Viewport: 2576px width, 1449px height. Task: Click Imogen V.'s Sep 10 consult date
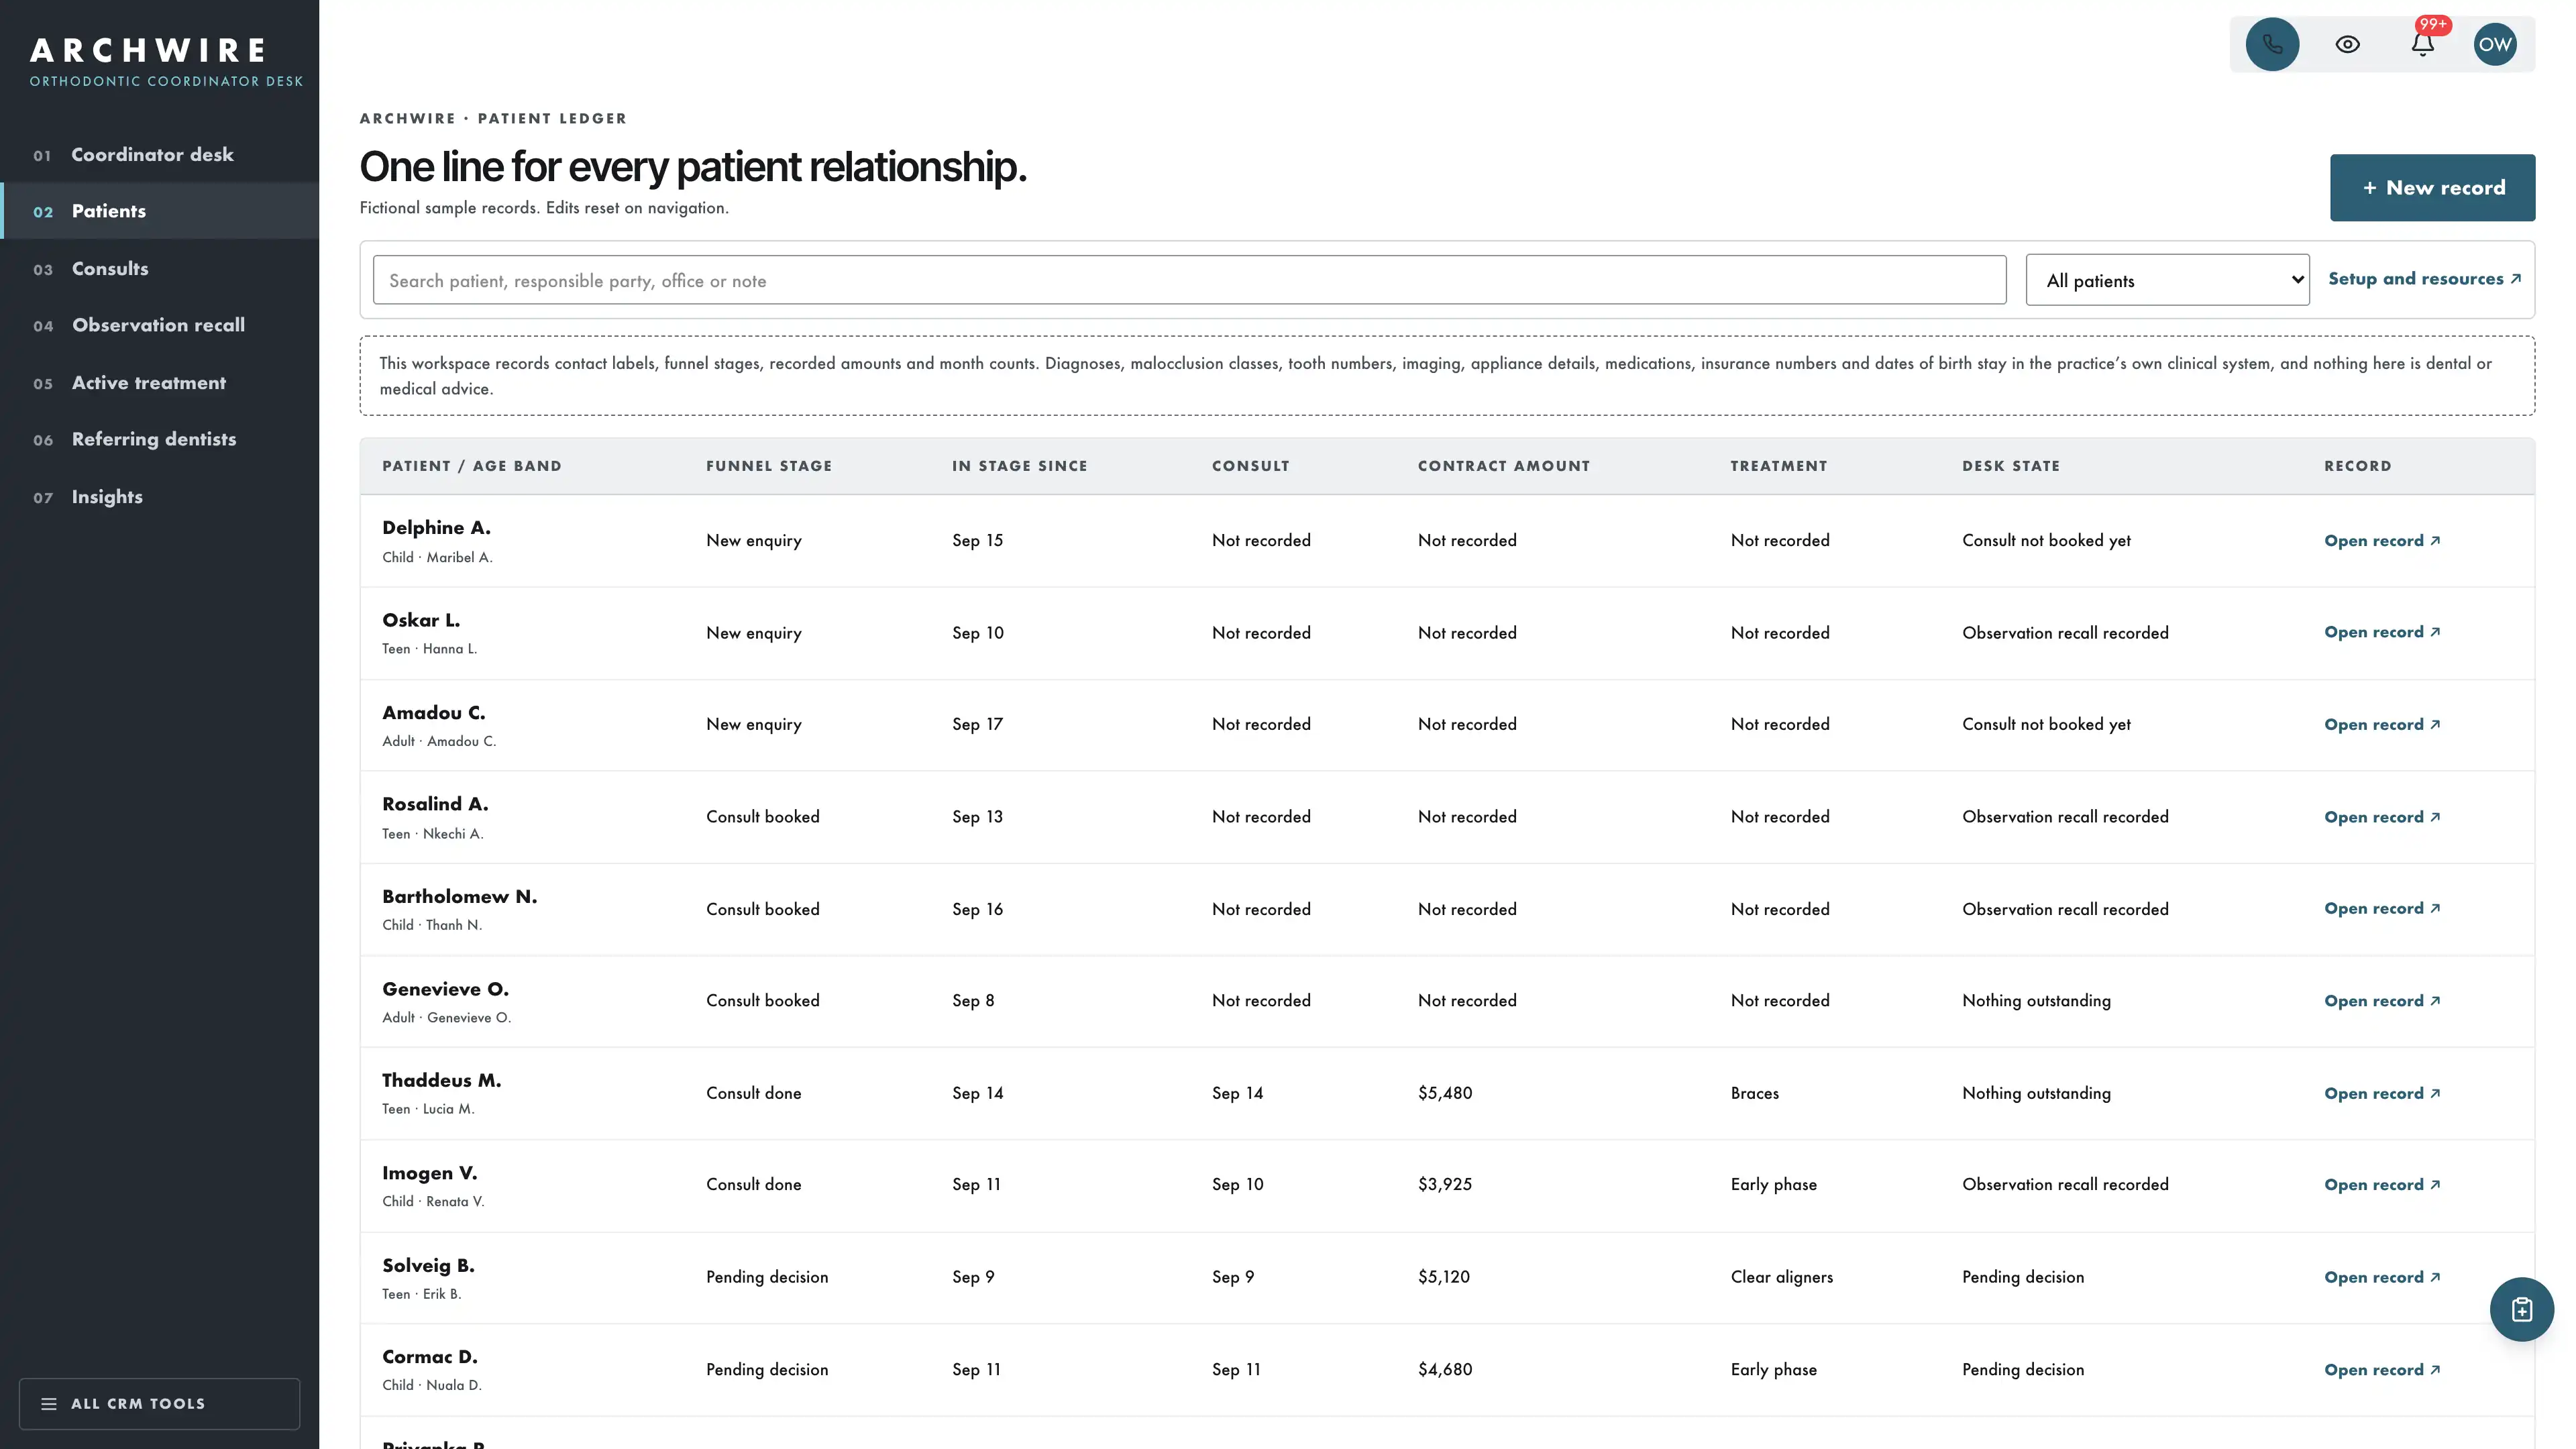point(1237,1184)
